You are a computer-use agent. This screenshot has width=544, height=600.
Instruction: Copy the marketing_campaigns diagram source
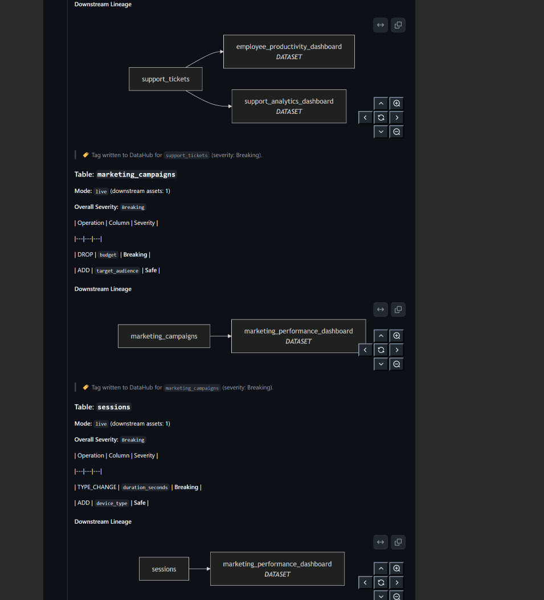(x=398, y=309)
